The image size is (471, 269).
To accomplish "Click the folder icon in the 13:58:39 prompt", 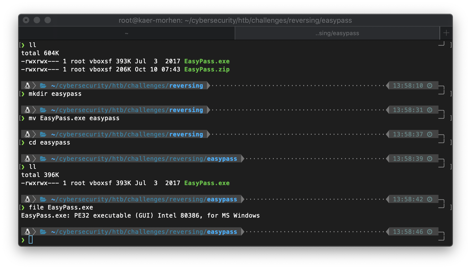I will (x=43, y=159).
